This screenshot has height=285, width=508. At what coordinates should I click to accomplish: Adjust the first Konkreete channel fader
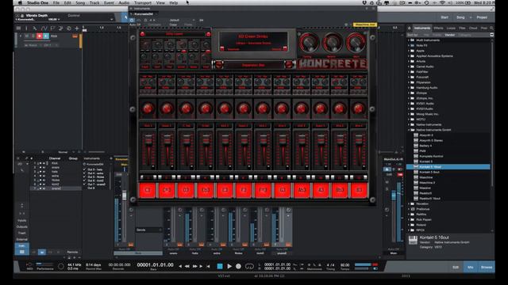[x=148, y=140]
